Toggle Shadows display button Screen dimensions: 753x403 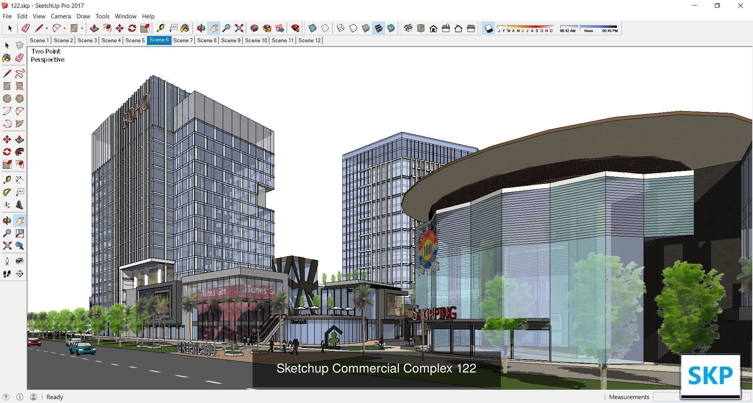point(488,29)
